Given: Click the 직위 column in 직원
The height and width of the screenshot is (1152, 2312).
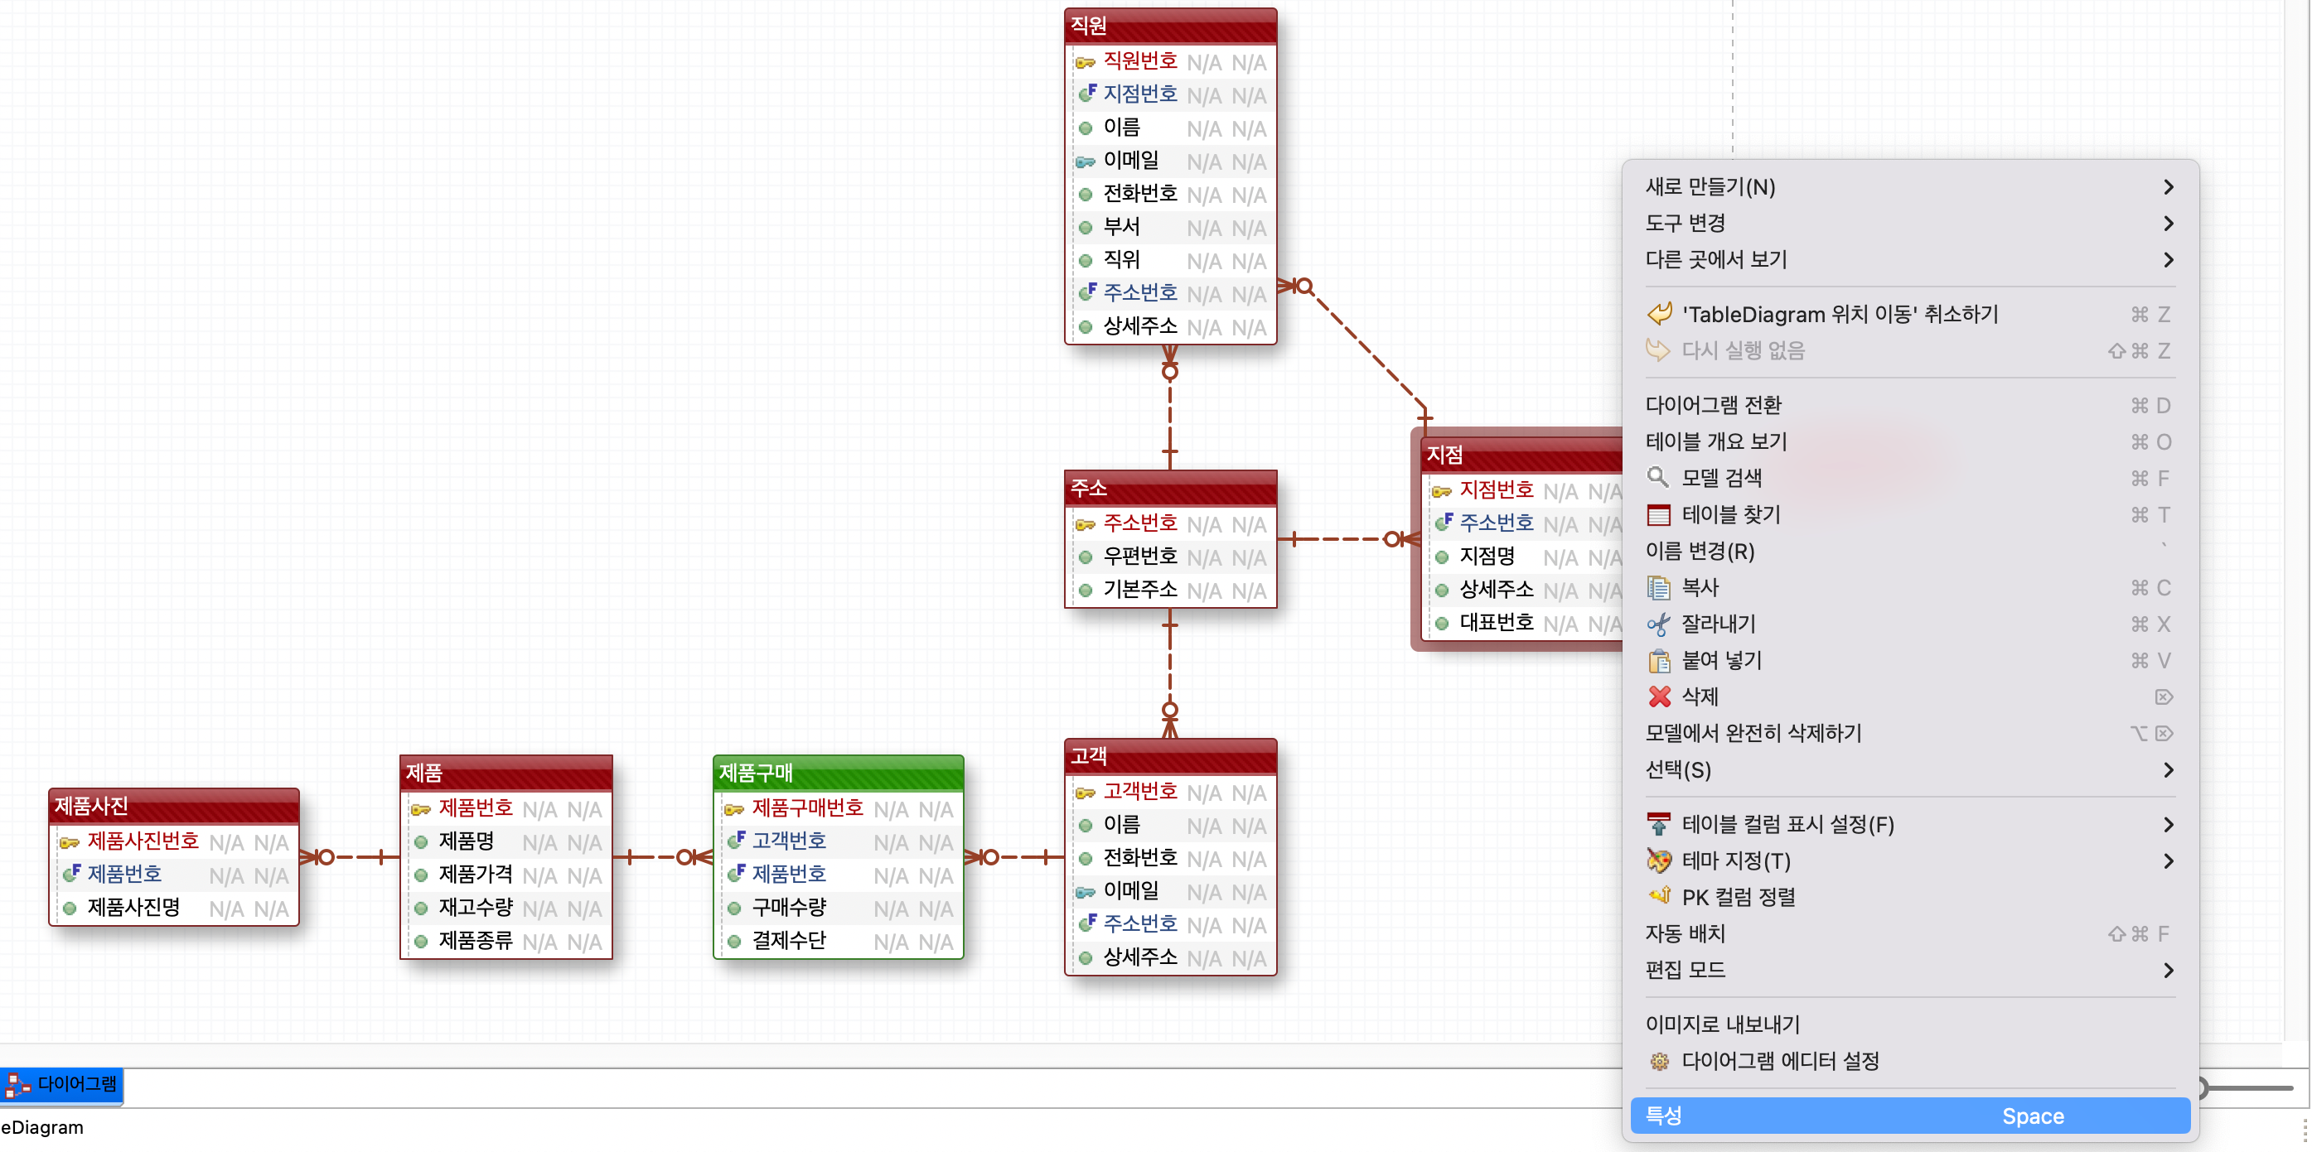Looking at the screenshot, I should click(1170, 260).
